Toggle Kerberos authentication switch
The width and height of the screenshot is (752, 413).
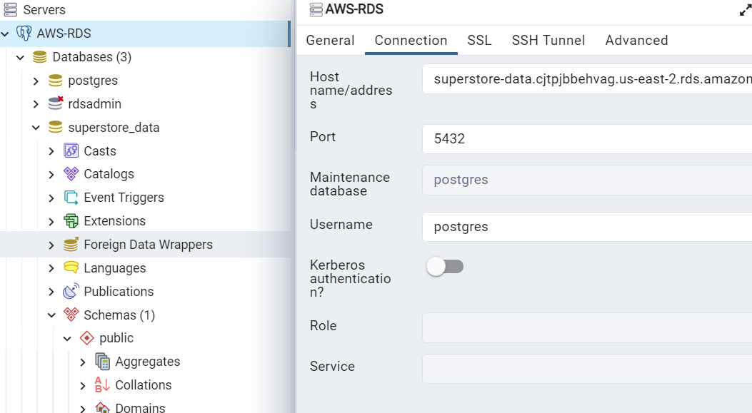point(445,267)
